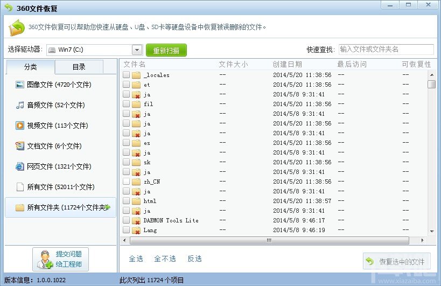Sort by the 最后访问 column header
Screen dimensions: 441x286
[x=352, y=65]
